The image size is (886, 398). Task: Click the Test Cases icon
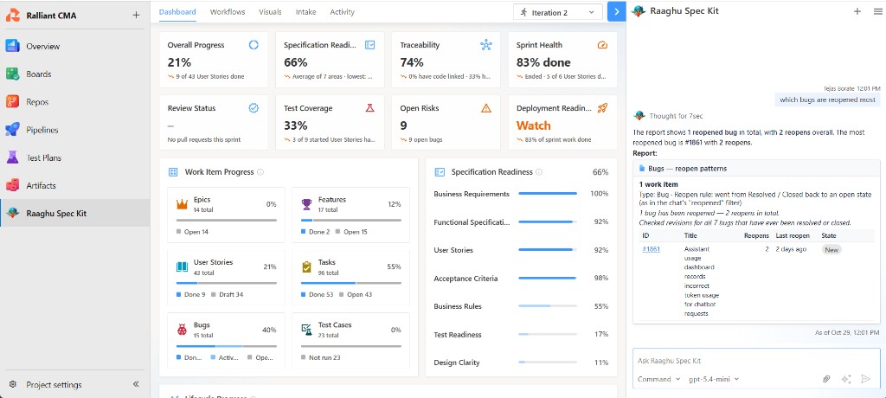(x=306, y=330)
